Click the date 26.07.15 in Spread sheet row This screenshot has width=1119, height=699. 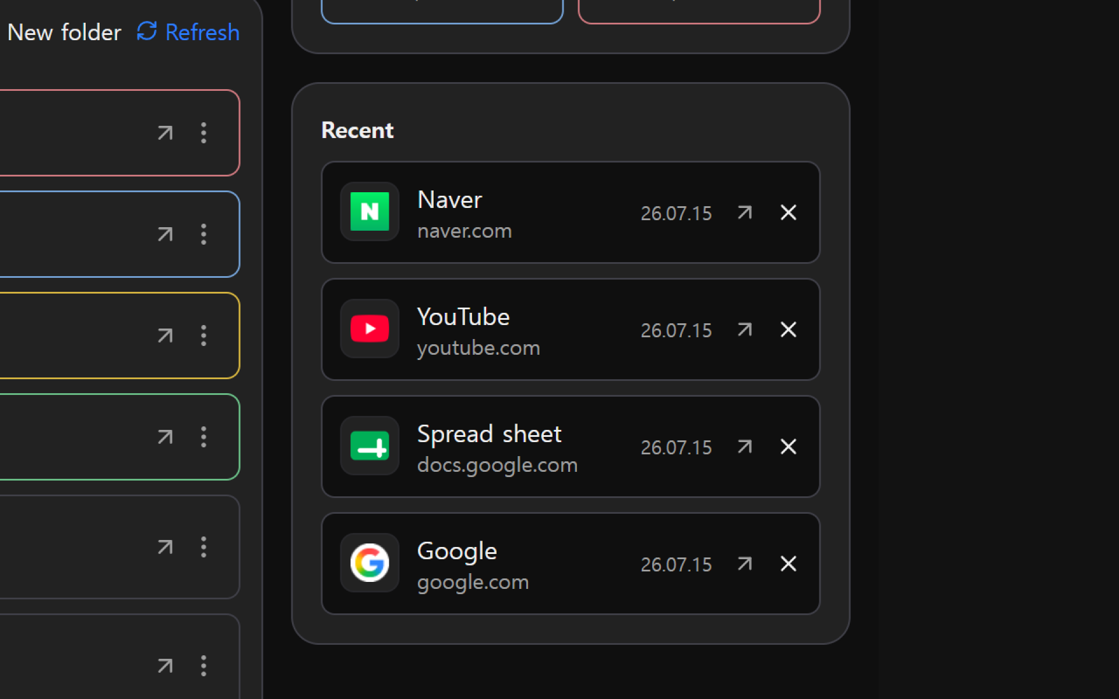(676, 448)
